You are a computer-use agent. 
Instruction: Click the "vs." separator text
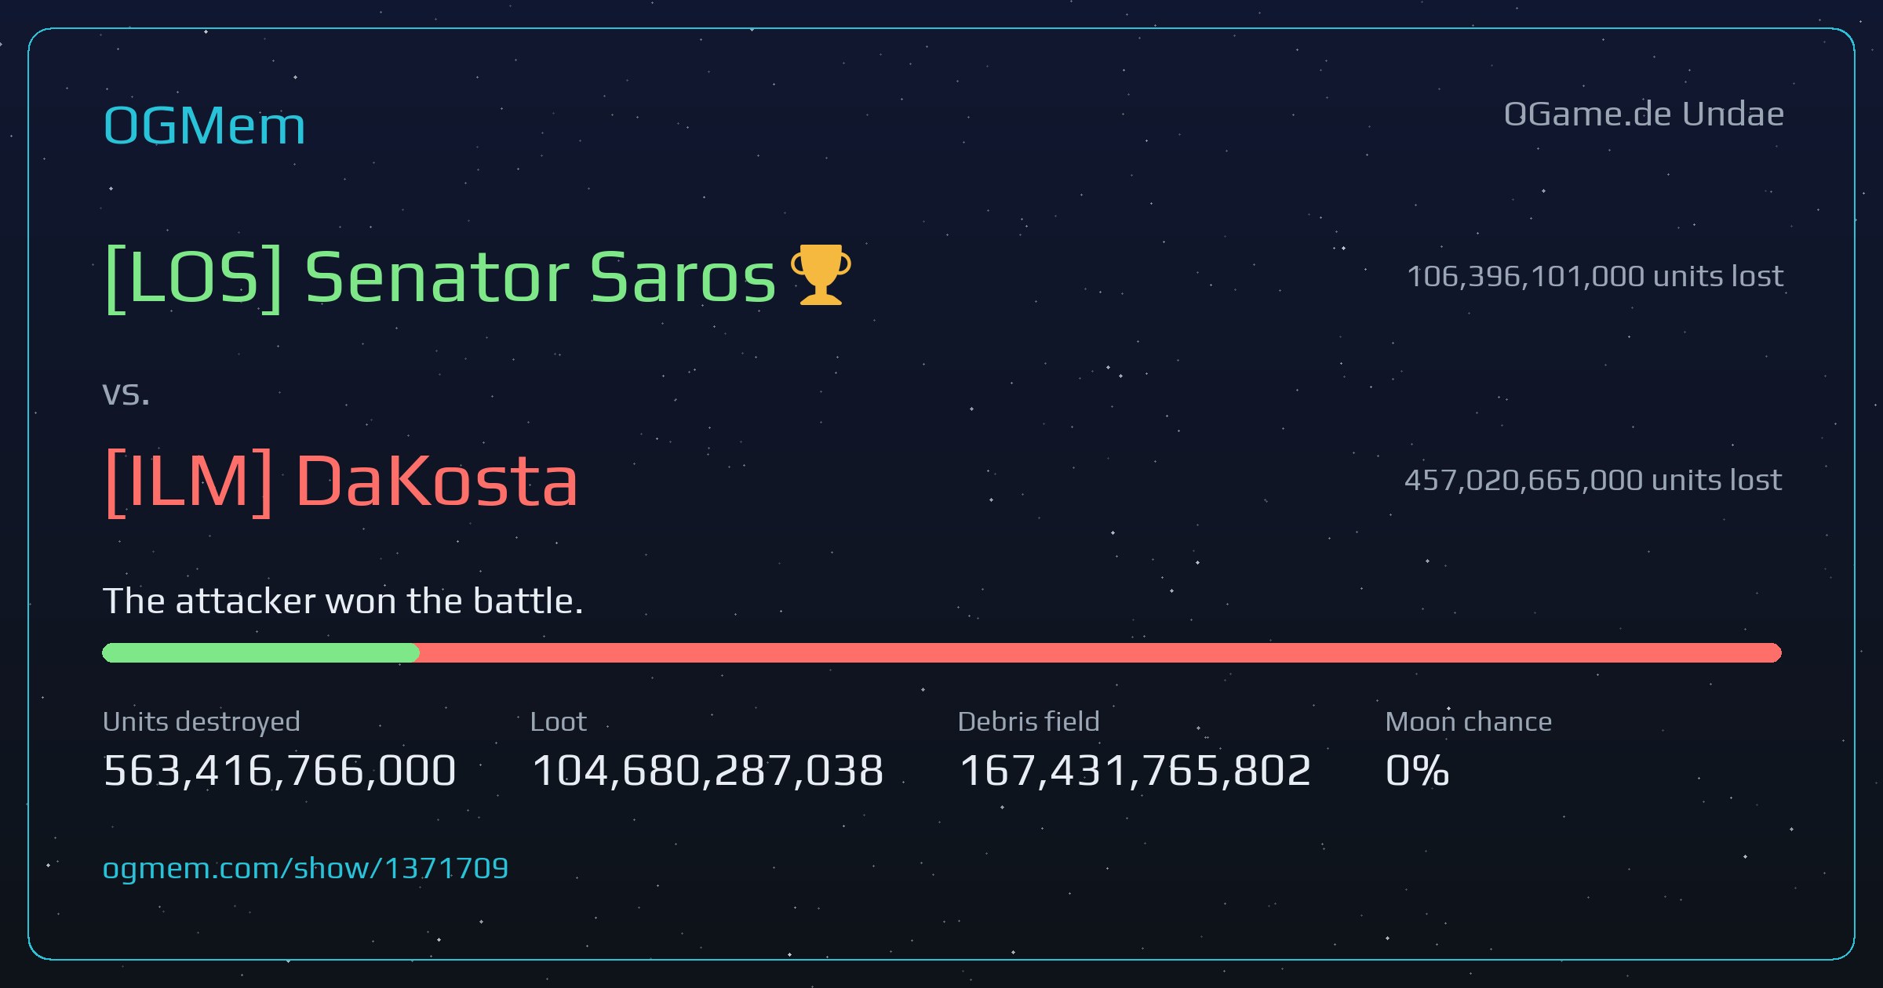coord(126,393)
